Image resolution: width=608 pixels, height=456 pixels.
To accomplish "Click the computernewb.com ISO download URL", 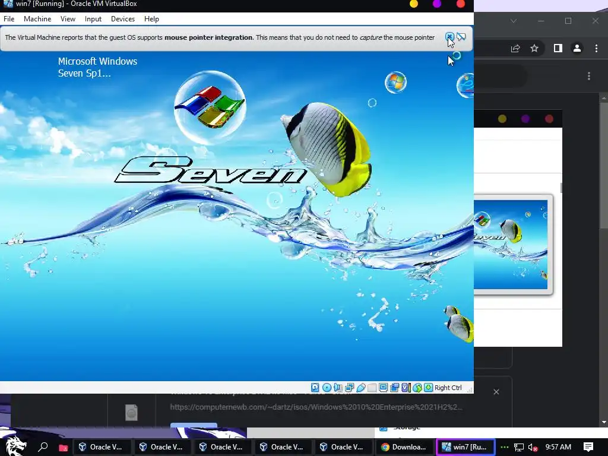I will tap(316, 407).
